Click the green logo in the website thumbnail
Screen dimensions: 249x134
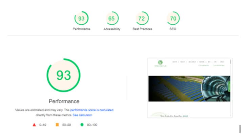click(160, 63)
